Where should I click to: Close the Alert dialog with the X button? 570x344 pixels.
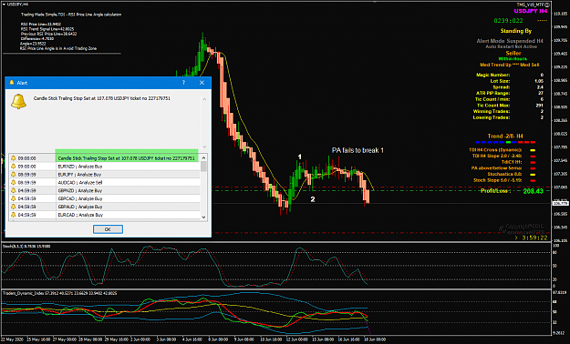click(x=202, y=83)
